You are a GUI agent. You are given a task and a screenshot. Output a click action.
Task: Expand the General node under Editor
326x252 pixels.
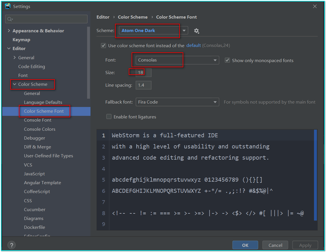coord(15,58)
